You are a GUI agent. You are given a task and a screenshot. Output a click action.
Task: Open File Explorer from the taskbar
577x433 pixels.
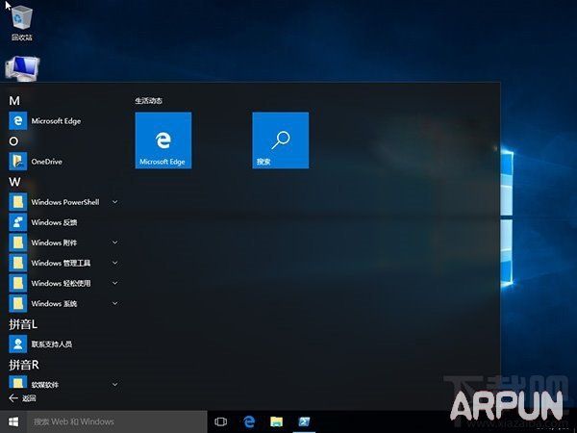[277, 422]
